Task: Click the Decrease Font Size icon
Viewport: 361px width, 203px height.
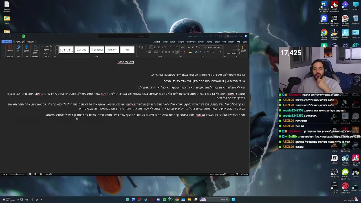Action: pos(193,47)
